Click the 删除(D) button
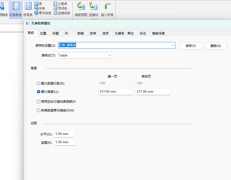This screenshot has height=180, width=231. (x=216, y=46)
